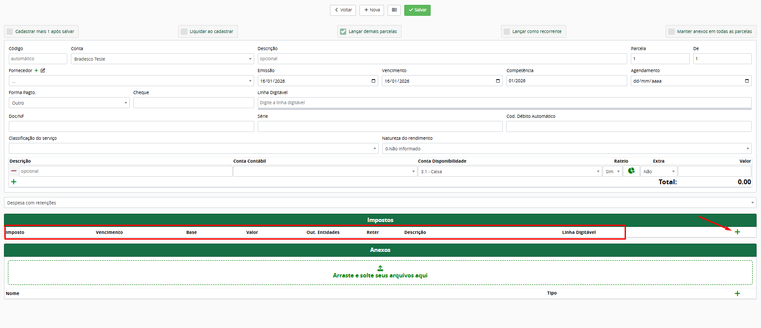Check Liquidar ao cadastrar option
The height and width of the screenshot is (328, 761).
[184, 32]
